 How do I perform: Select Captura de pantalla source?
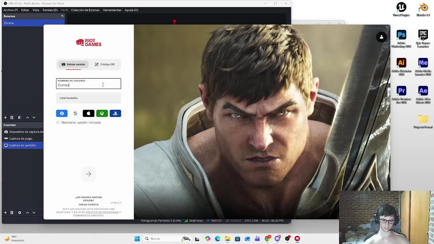click(x=23, y=145)
